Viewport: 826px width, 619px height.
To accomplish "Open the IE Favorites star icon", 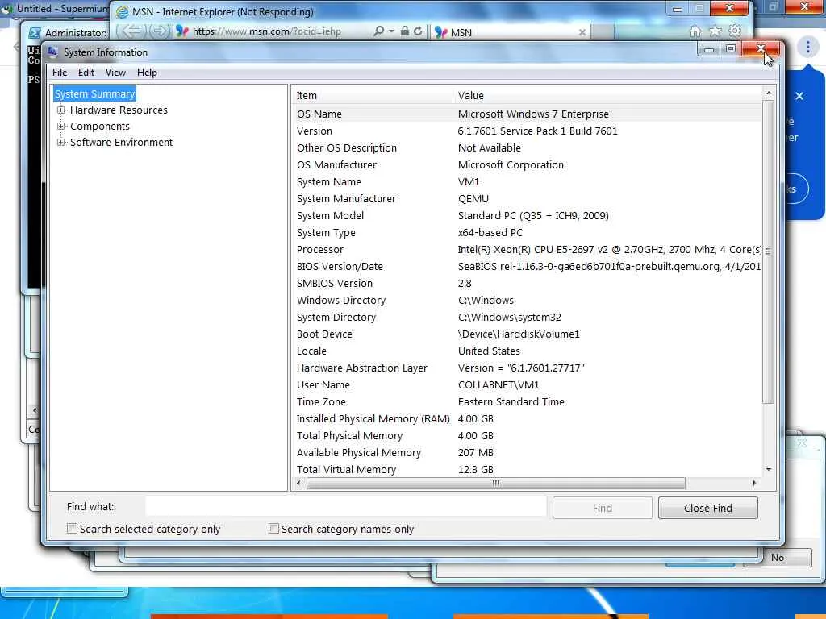I will pos(715,31).
